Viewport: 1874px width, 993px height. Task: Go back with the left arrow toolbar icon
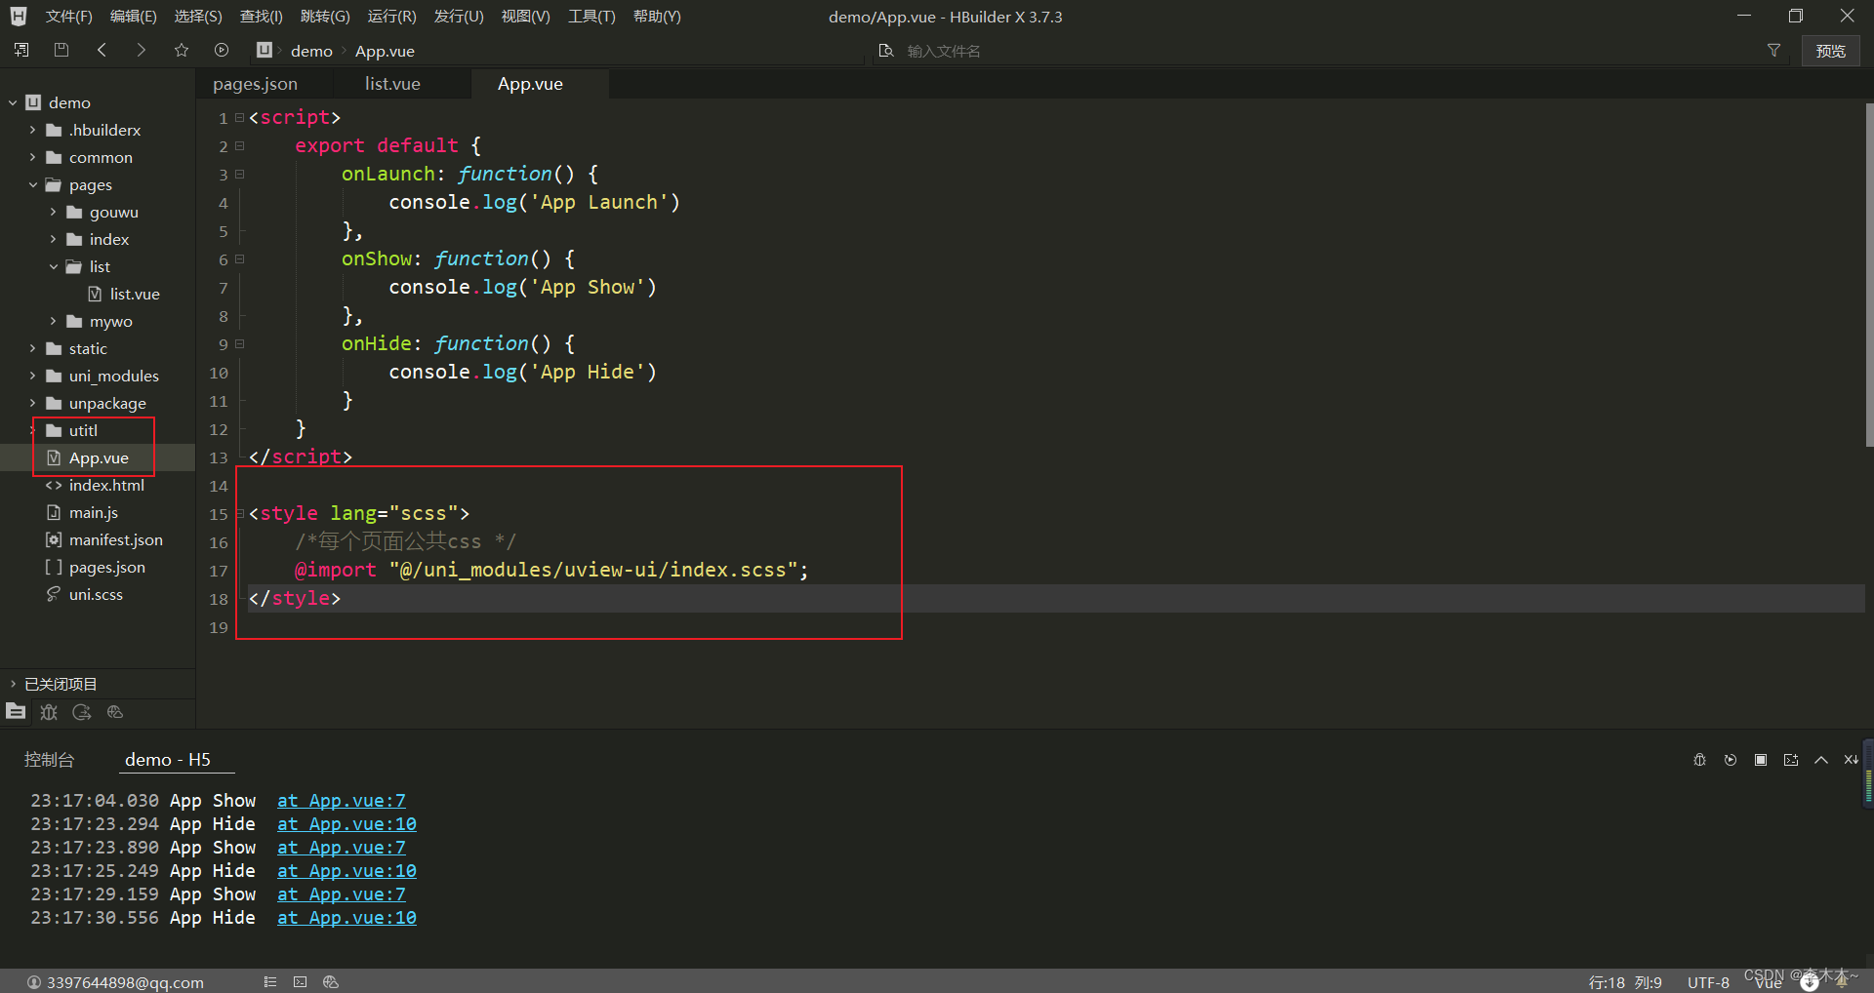(102, 50)
